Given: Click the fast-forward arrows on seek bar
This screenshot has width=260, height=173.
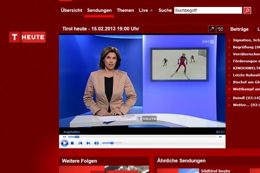Looking at the screenshot, I should (220, 137).
